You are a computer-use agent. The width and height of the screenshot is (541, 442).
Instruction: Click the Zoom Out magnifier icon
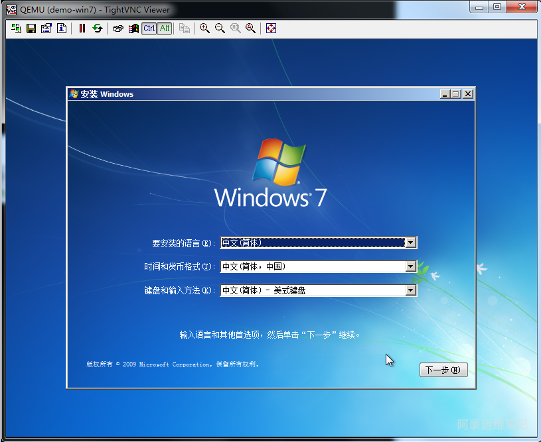[x=220, y=28]
